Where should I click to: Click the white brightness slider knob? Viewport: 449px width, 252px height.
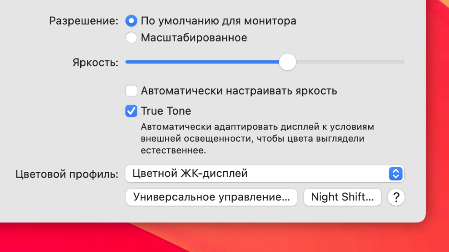[x=288, y=62]
